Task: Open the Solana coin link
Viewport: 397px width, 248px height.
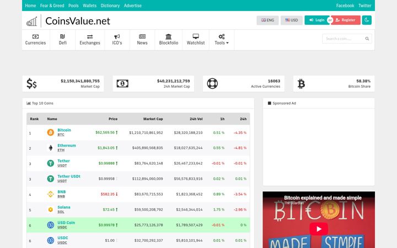Action: (64, 207)
